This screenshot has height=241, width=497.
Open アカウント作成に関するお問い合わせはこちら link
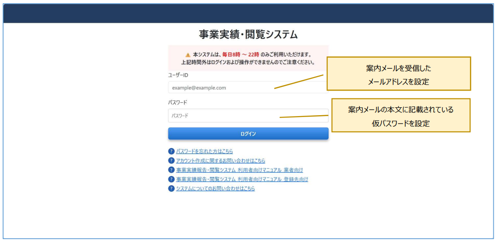point(221,161)
